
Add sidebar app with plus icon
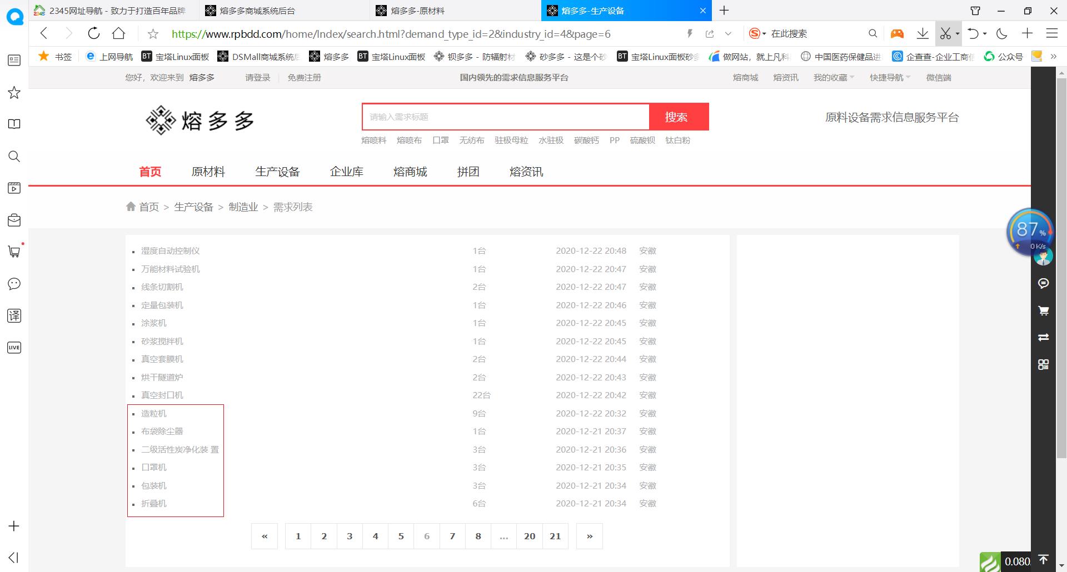(14, 526)
